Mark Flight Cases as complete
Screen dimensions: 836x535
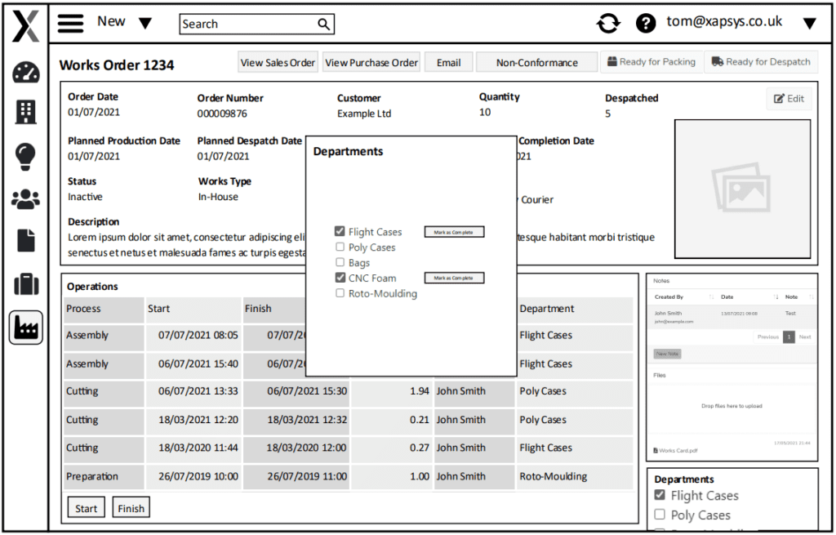click(454, 232)
